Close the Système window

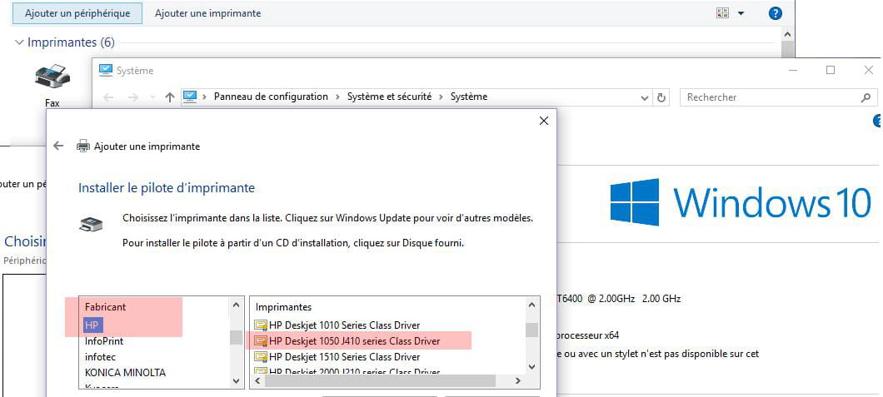868,70
